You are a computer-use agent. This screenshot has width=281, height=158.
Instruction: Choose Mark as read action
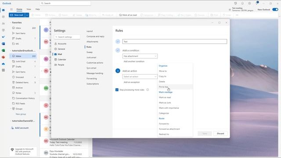175,97
